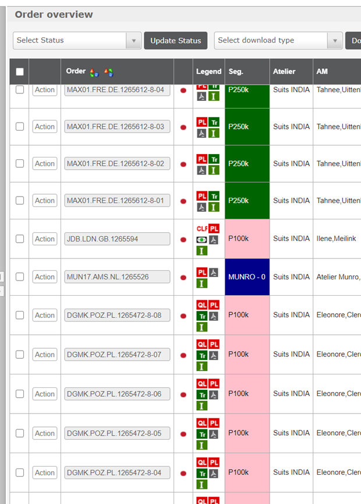This screenshot has height=504, width=361.
Task: Open order link DGMK.POZ.PL.1265472-8-07
Action: pos(117,355)
